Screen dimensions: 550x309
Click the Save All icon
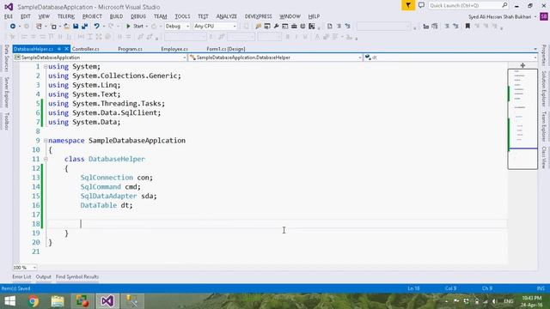tap(84, 27)
